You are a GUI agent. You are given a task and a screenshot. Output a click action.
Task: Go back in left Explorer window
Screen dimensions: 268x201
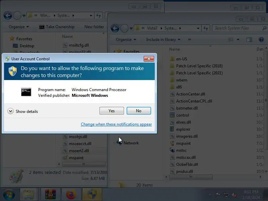(8, 15)
